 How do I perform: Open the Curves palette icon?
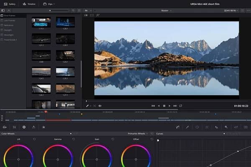click(178, 127)
